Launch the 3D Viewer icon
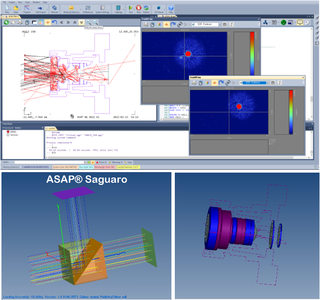Image resolution: width=320 pixels, height=300 pixels. (x=159, y=8)
